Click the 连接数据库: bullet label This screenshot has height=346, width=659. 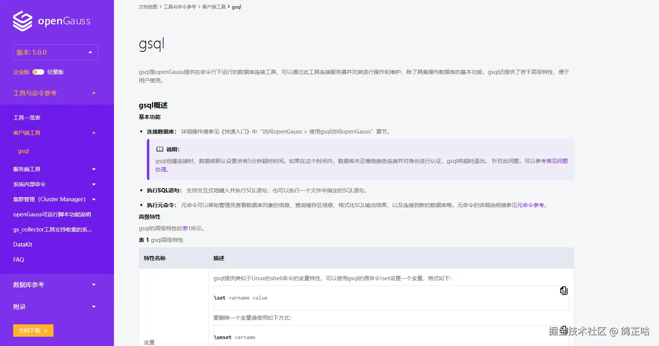click(162, 132)
